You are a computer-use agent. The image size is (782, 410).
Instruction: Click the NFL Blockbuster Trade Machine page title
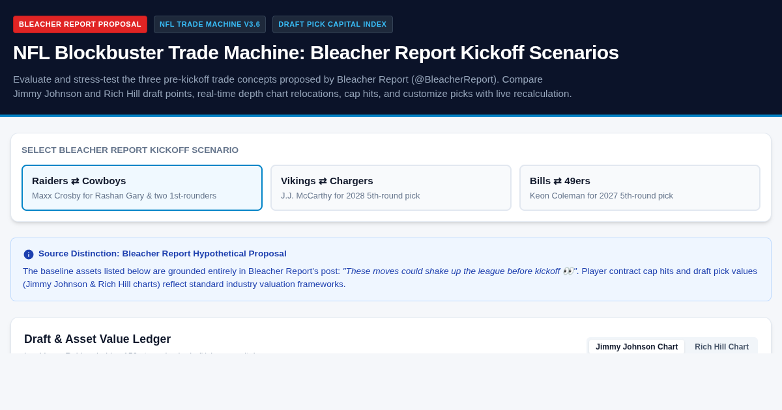click(x=316, y=52)
